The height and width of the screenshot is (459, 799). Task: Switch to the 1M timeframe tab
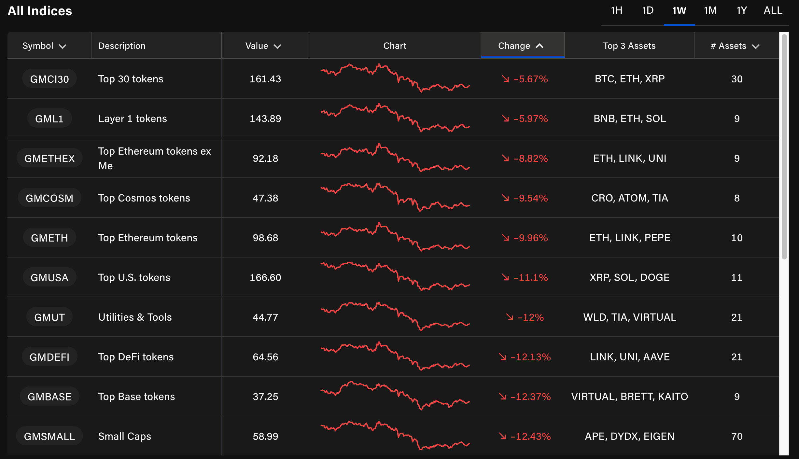click(x=710, y=11)
